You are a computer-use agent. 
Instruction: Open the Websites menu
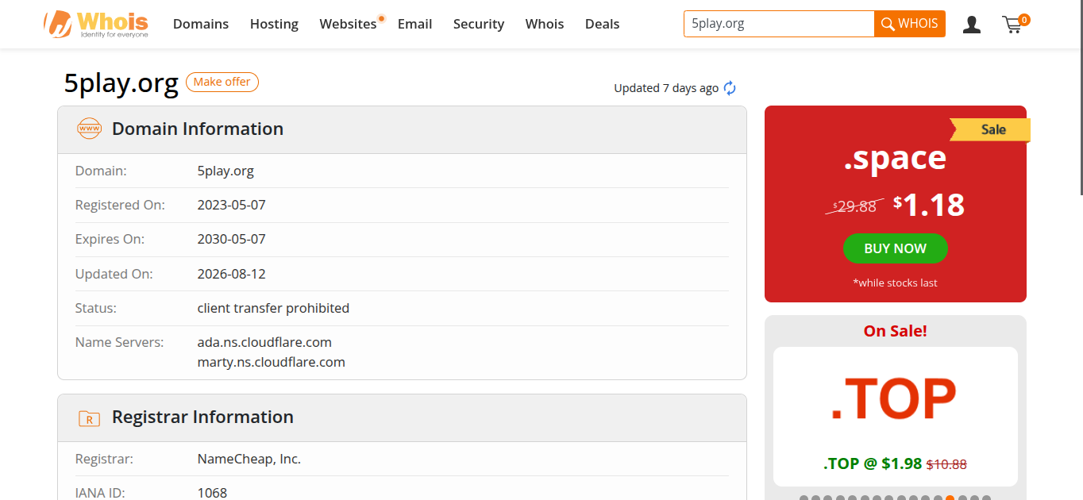(x=348, y=24)
